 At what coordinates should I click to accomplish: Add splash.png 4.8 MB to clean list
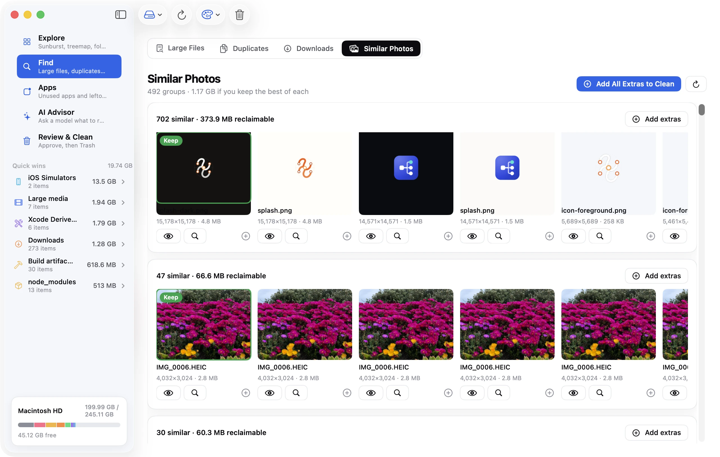pyautogui.click(x=347, y=236)
